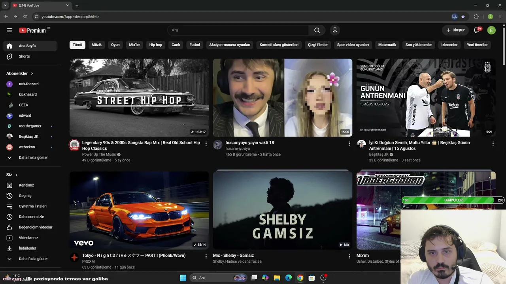Open options menu for husamyuyu yayın vakti 18

349,144
